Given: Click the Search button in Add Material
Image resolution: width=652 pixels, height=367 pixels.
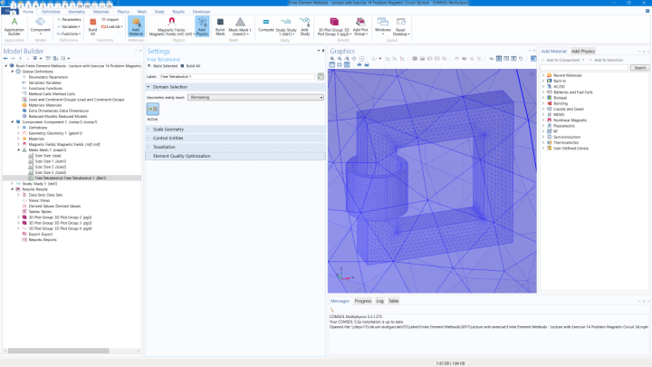Looking at the screenshot, I should (x=639, y=67).
